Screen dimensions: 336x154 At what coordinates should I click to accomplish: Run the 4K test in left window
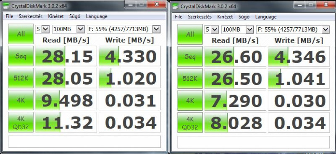(21, 100)
